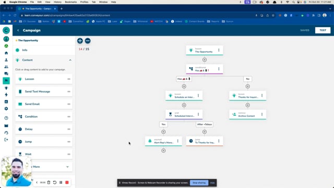This screenshot has width=334, height=188.
Task: Add a step under the Yes branch
Action: 163,132
